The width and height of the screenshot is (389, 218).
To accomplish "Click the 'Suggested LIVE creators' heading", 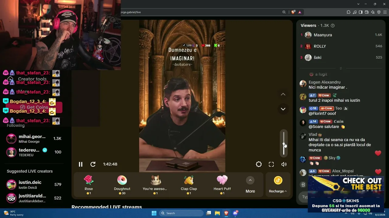I will pos(30,171).
